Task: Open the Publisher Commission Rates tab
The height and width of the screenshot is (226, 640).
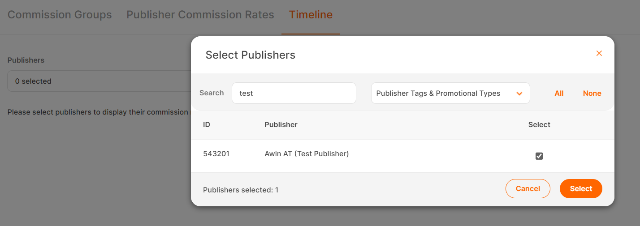Action: (200, 15)
